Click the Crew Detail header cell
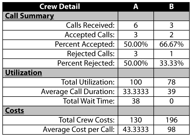 point(60,7)
